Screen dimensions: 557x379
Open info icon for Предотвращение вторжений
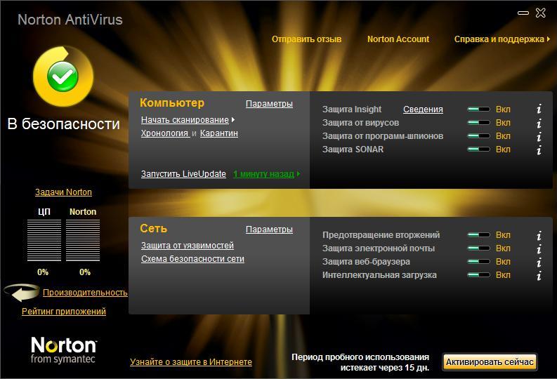pos(539,235)
